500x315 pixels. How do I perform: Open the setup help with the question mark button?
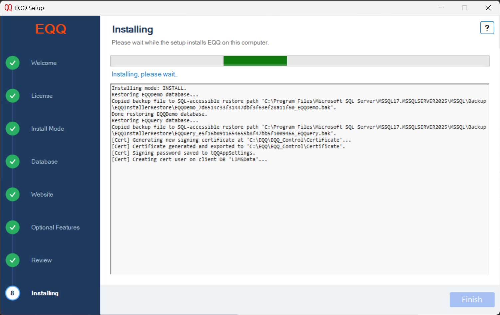point(487,28)
